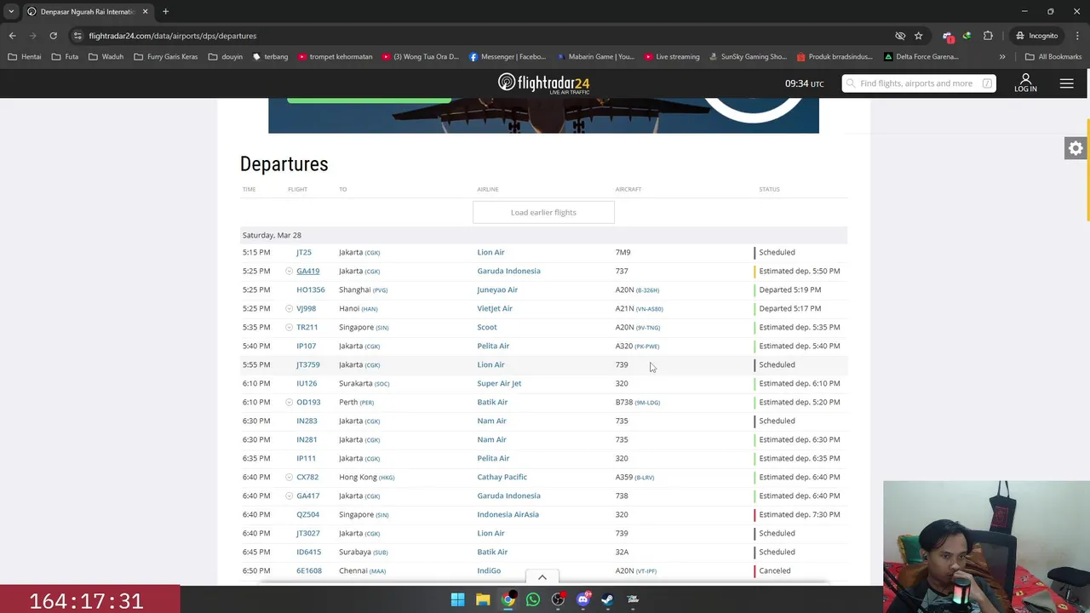1090x613 pixels.
Task: Click the Find flights, airports search field
Action: [x=918, y=83]
